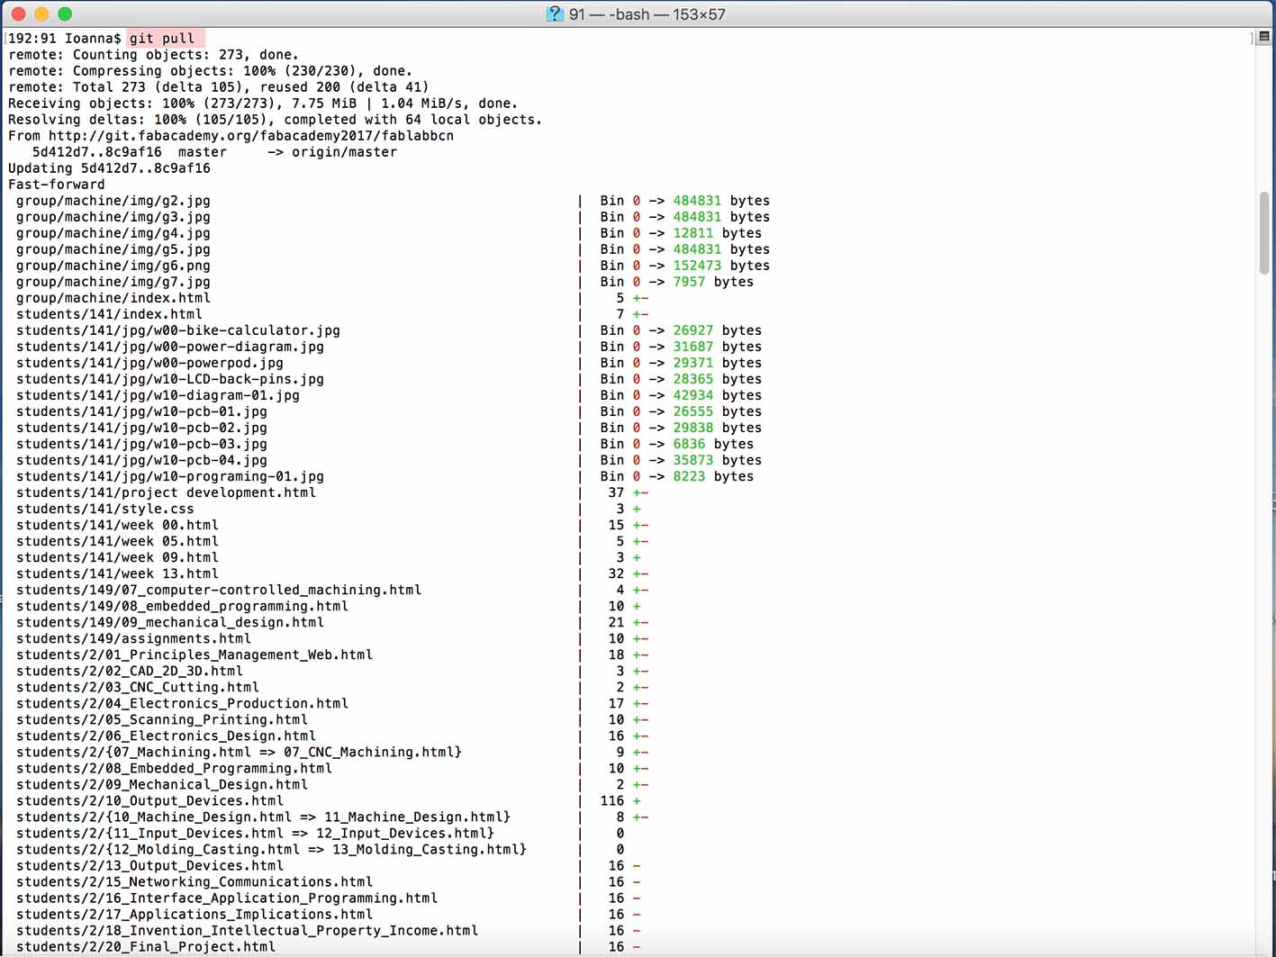Minimize the Terminal window with the yellow button
This screenshot has height=957, width=1276.
[x=41, y=14]
